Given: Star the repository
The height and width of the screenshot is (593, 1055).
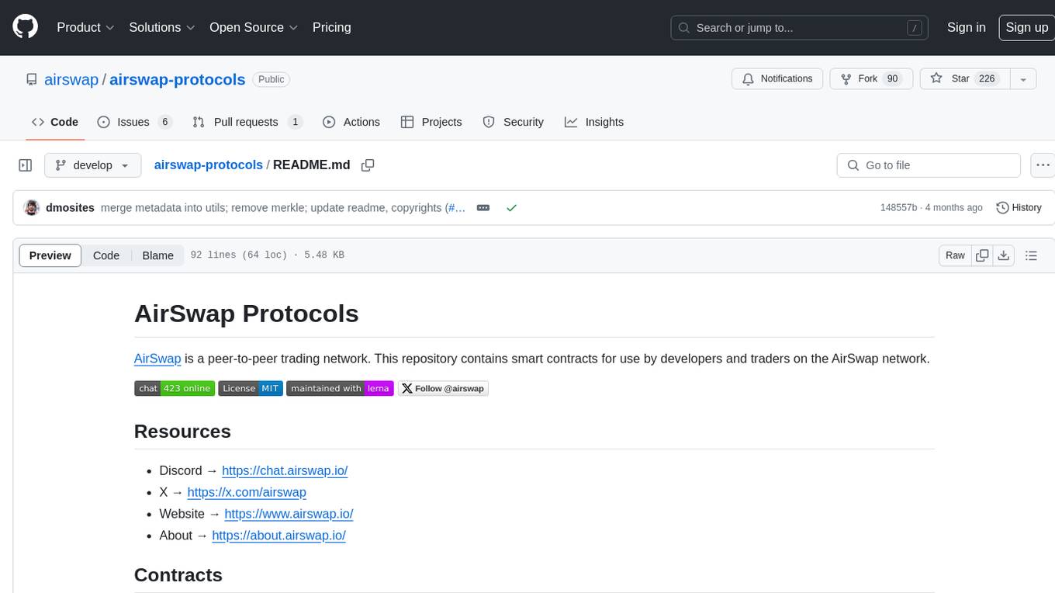Looking at the screenshot, I should (x=964, y=79).
